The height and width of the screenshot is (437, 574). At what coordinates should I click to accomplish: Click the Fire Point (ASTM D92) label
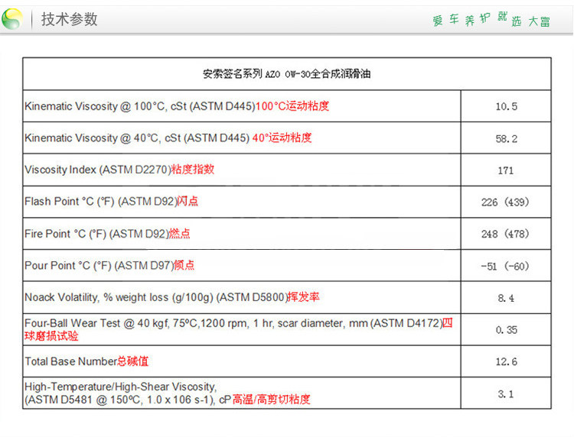107,234
